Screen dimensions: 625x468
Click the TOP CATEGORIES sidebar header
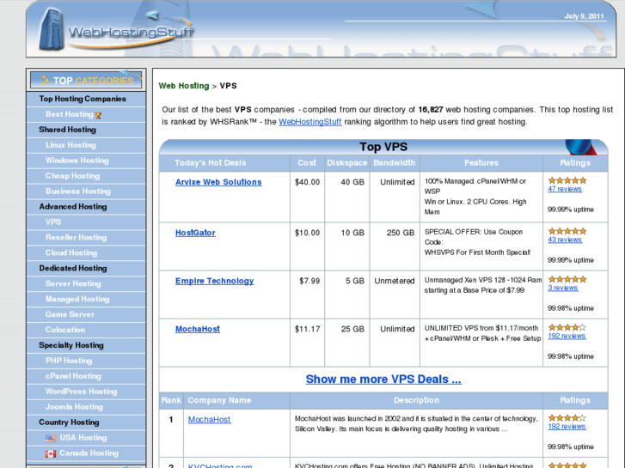[86, 81]
